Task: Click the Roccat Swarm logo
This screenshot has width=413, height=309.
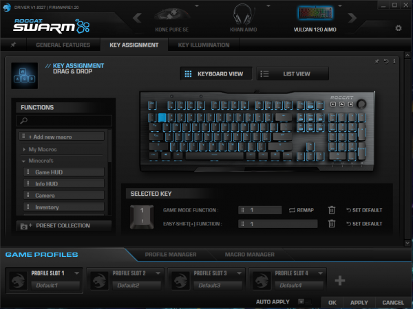Action: coord(52,26)
